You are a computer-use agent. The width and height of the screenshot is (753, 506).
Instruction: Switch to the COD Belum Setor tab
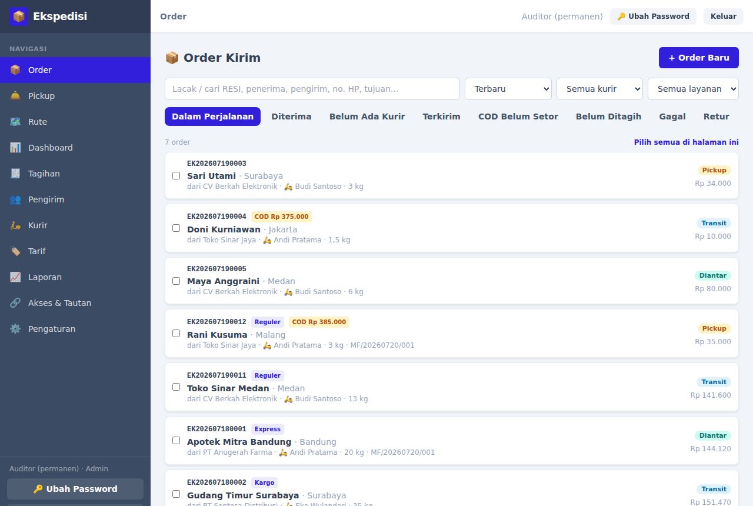(x=518, y=116)
